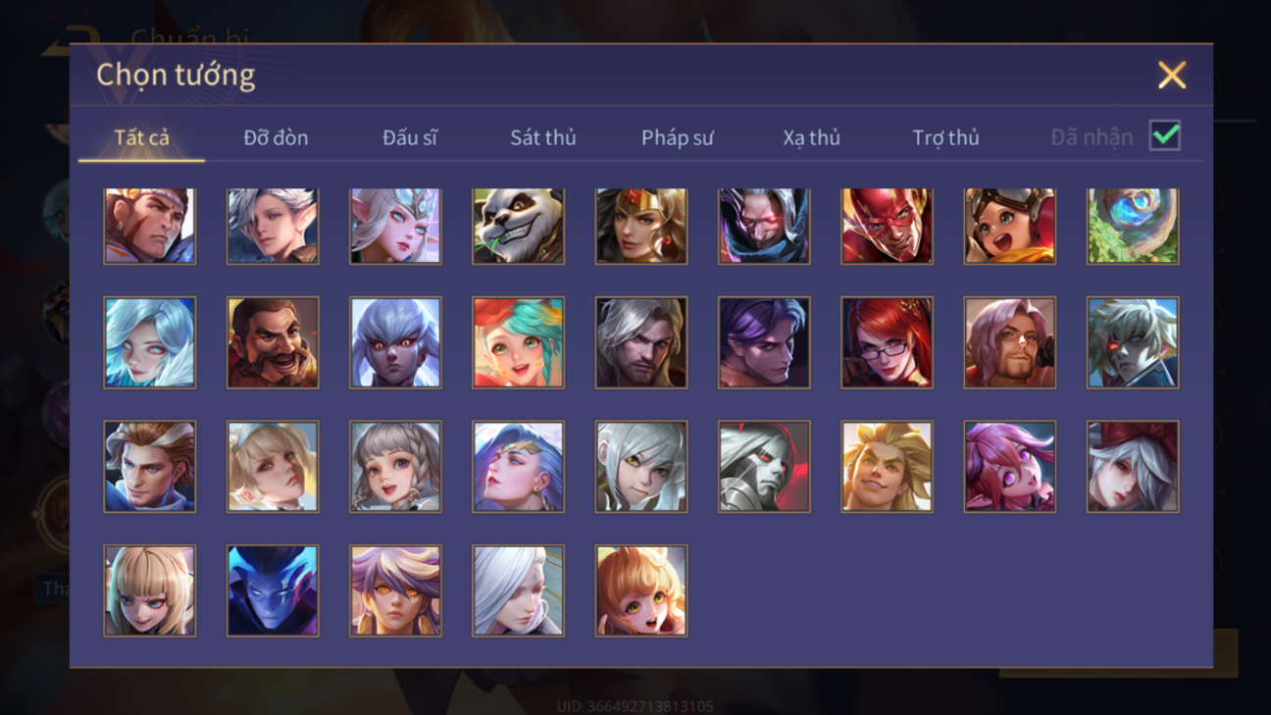1271x715 pixels.
Task: Select the Tất cả tab
Action: (141, 137)
